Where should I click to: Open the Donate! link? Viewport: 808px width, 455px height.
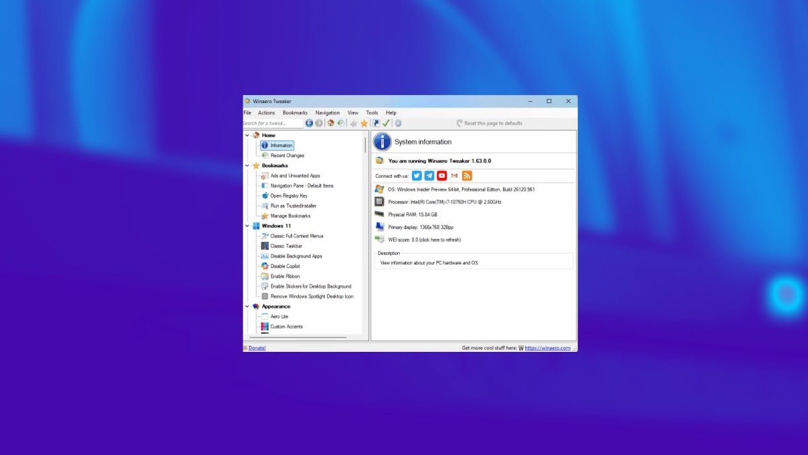[x=256, y=347]
